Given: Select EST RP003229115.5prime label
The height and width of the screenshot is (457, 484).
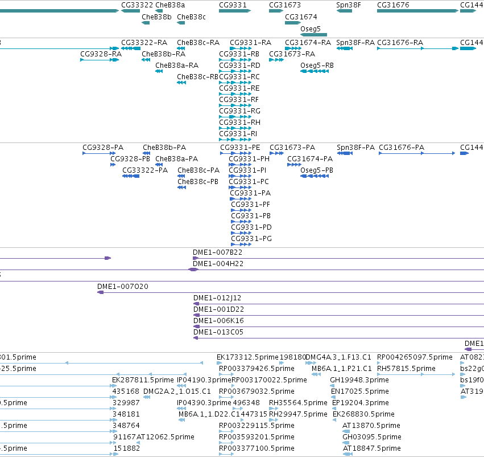Looking at the screenshot, I should point(257,426).
